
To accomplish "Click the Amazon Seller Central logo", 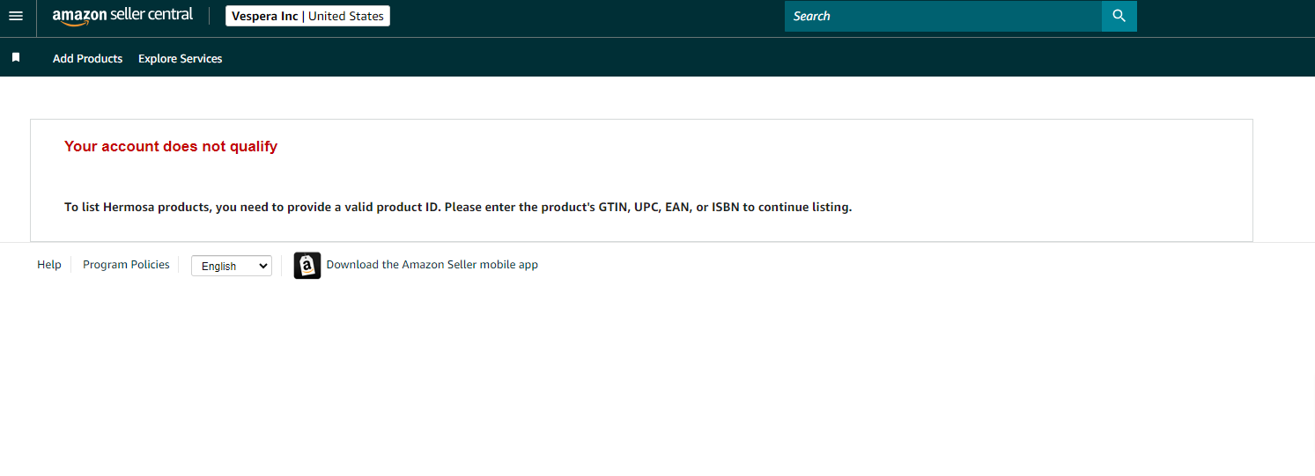I will tap(122, 16).
